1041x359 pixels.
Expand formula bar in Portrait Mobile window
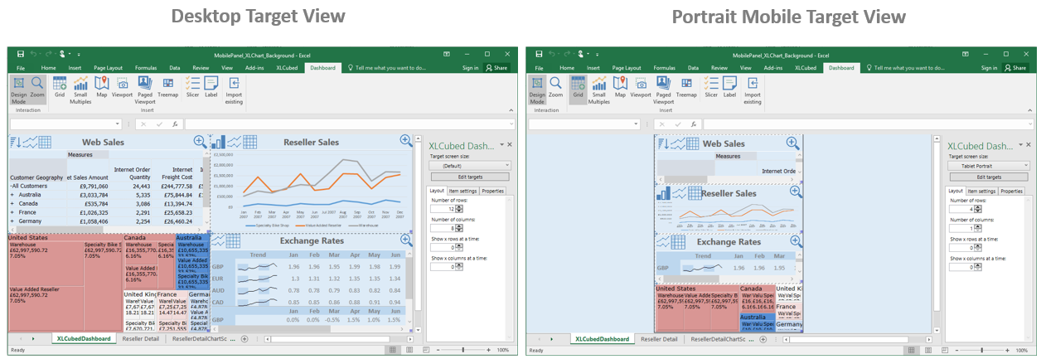coord(1029,124)
